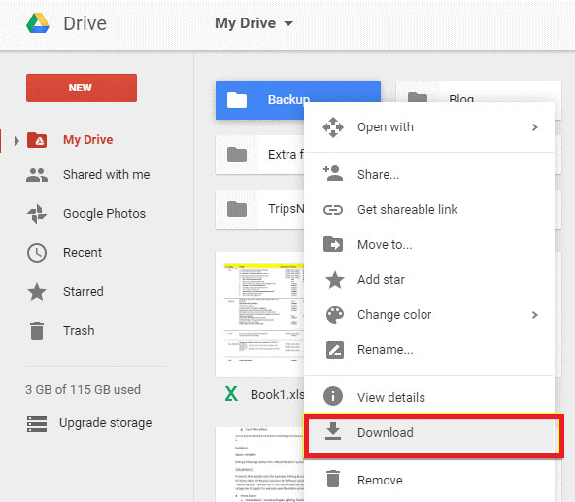Click the Add star icon in menu
The width and height of the screenshot is (575, 502).
pyautogui.click(x=335, y=280)
